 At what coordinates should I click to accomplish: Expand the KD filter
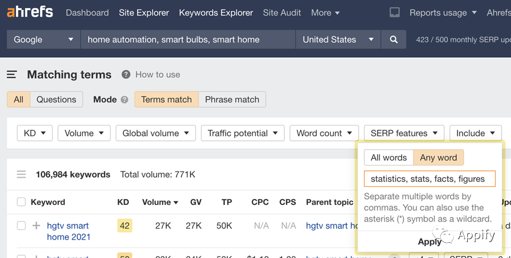(34, 133)
